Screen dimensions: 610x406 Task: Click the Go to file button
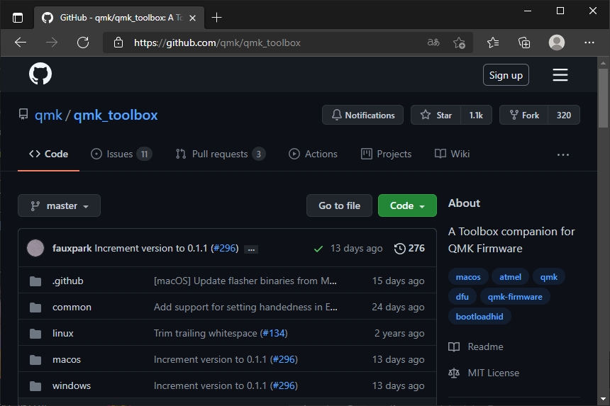pyautogui.click(x=339, y=205)
